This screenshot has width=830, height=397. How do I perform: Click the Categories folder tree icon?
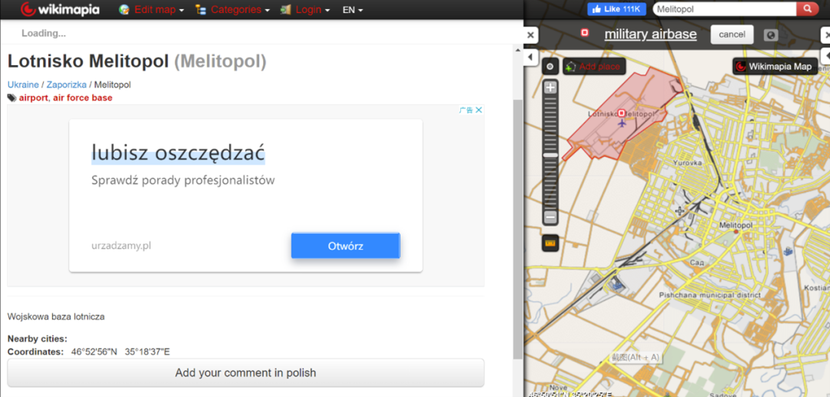click(x=200, y=9)
